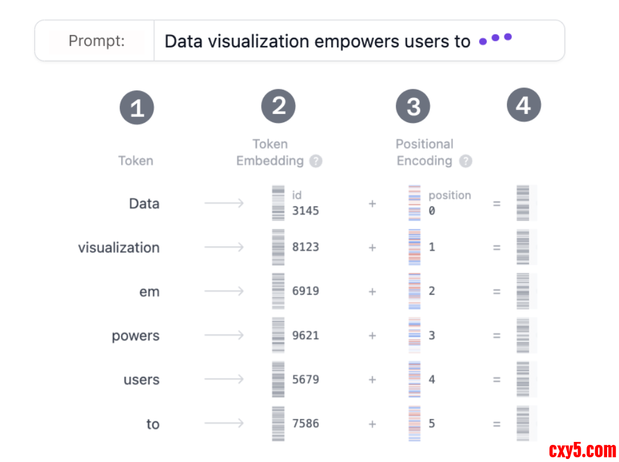The image size is (619, 462).
Task: Click the embedding vector for id 6919
Action: [278, 291]
